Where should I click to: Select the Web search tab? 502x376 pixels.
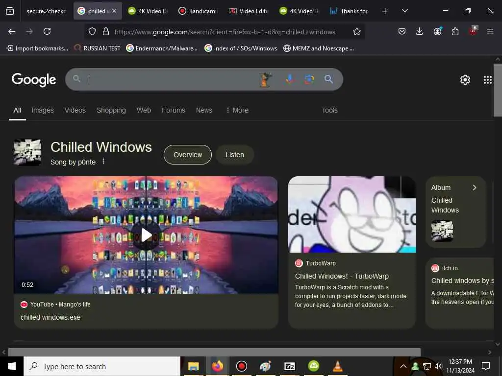pos(144,110)
